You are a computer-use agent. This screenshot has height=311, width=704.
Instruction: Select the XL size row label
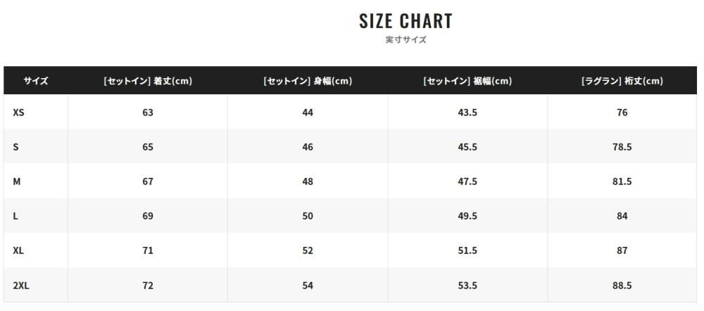pos(18,250)
